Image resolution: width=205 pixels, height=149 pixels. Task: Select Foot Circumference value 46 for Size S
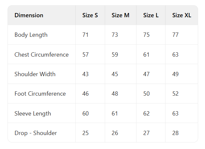86,94
